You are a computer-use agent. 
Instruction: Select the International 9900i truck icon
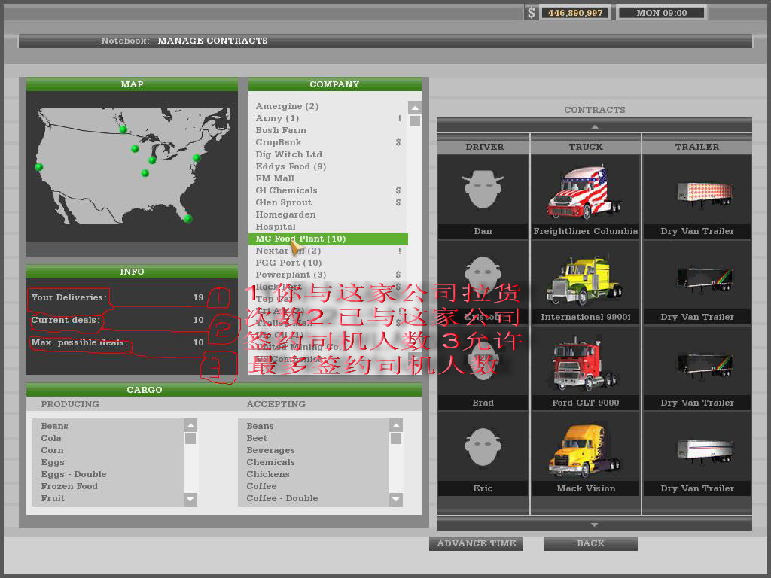[585, 279]
